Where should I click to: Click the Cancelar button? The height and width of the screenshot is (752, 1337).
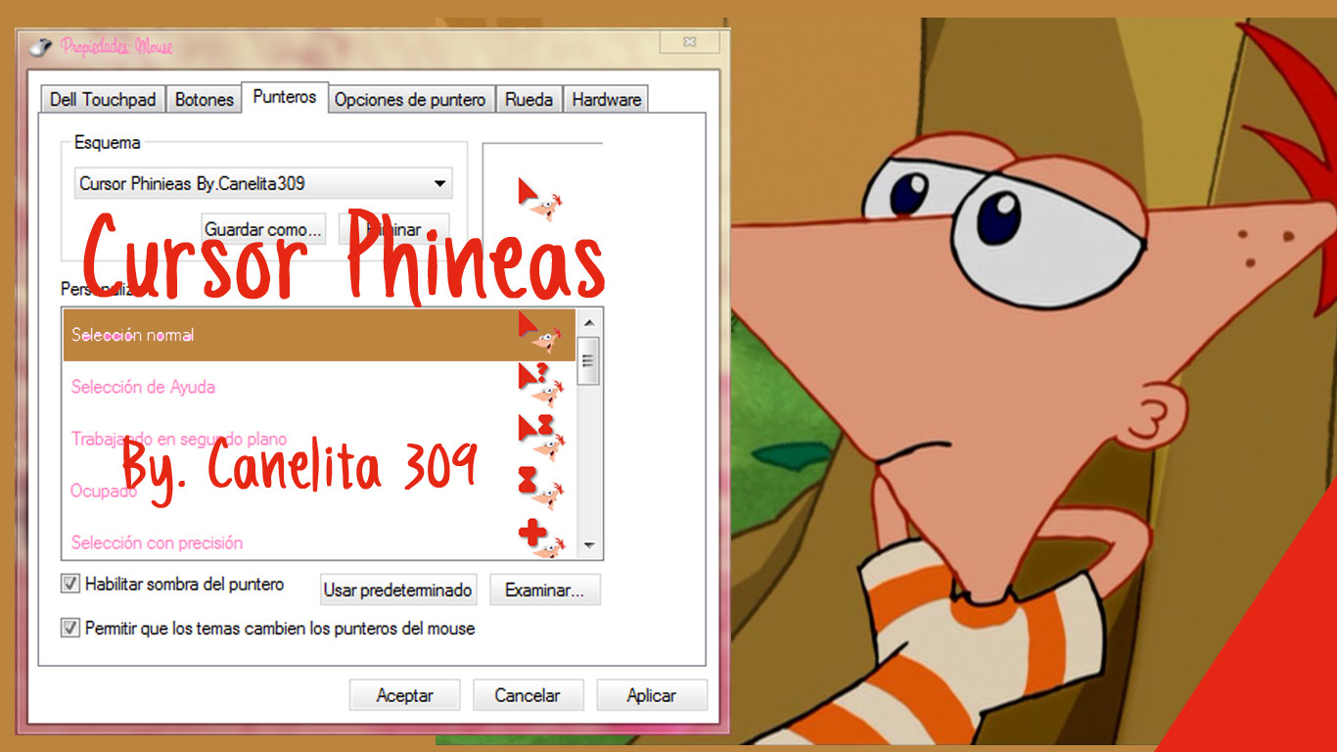pyautogui.click(x=529, y=695)
